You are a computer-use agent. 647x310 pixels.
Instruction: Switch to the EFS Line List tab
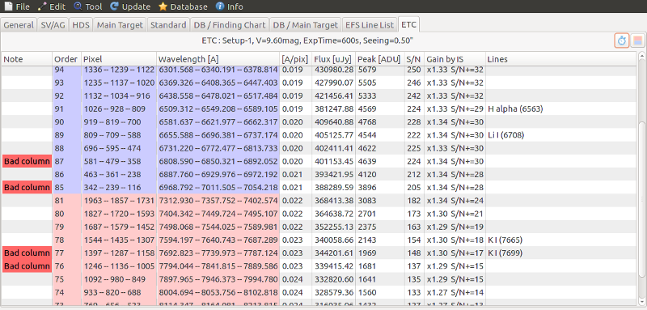click(370, 25)
